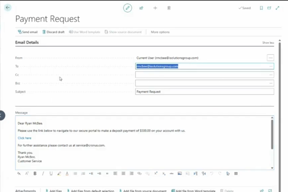Viewport: 288px width, 192px height.
Task: Click the block quote icon
Action: [107, 174]
